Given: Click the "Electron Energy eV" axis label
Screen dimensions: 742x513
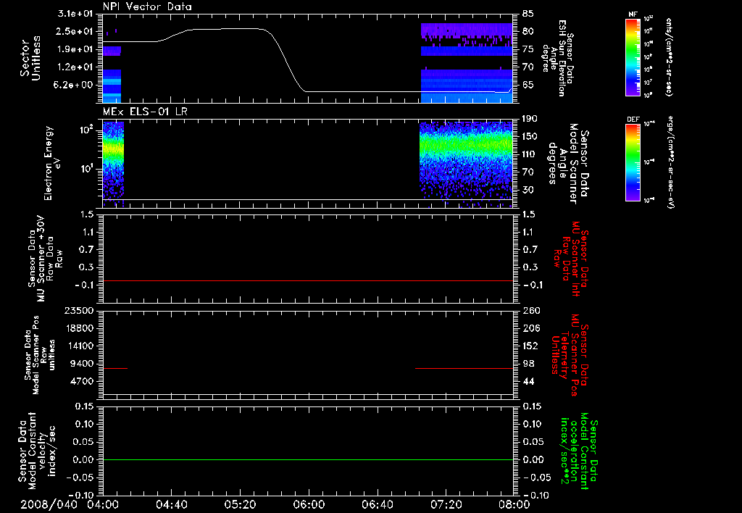Looking at the screenshot, I should (52, 163).
